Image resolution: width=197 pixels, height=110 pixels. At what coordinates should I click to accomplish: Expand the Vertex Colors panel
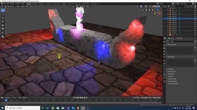(x=172, y=71)
